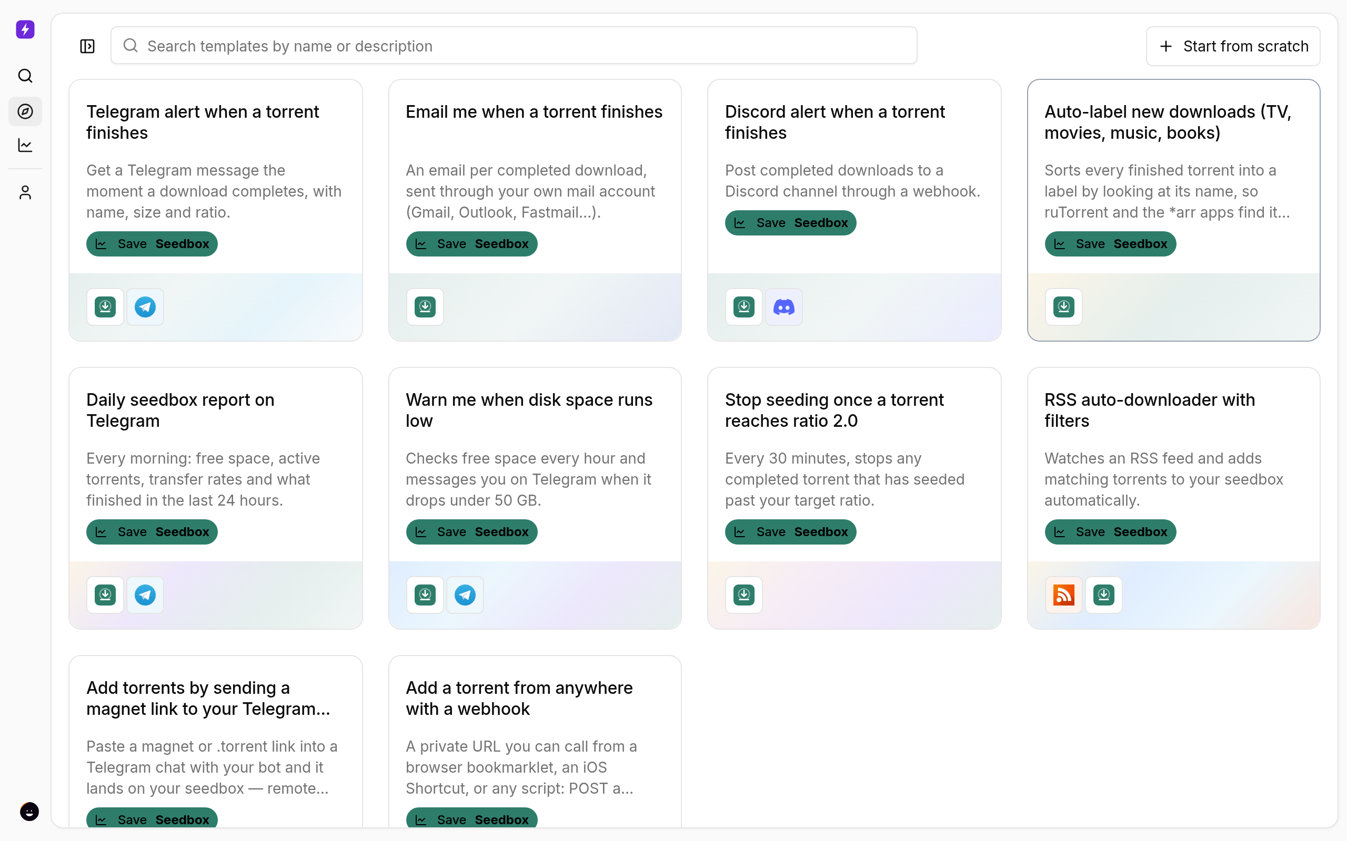Open 'RSS auto-downloader with filters' template
The image size is (1347, 841).
tap(1149, 411)
